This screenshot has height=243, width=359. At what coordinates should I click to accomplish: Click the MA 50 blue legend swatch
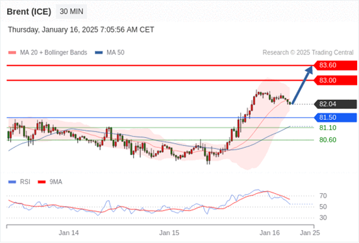[x=99, y=52]
